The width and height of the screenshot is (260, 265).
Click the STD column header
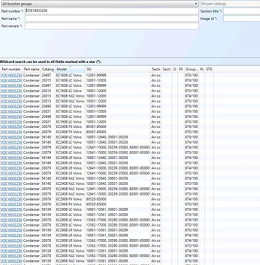(209, 69)
